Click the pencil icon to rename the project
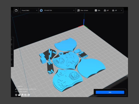This screenshot has width=139, height=104. point(16,89)
